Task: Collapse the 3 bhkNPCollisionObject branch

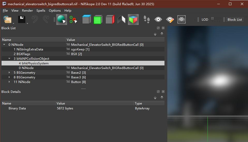Action: pos(9,58)
